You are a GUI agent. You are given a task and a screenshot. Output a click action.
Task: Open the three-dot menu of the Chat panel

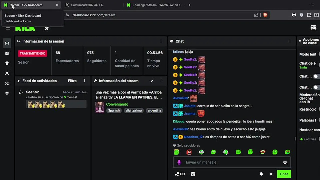(x=290, y=41)
